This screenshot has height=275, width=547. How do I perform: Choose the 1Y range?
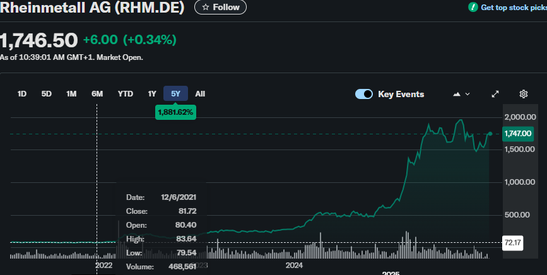152,94
